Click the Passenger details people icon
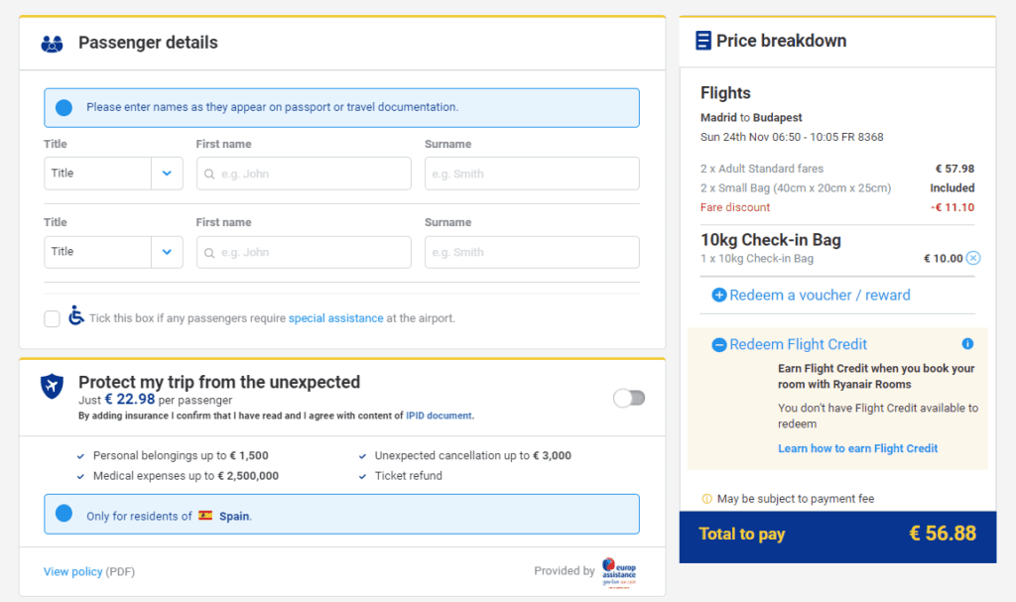1016x602 pixels. click(52, 44)
